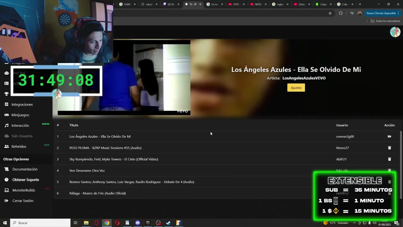Click the Buscar taskbar search box
This screenshot has width=403, height=227.
(40, 223)
